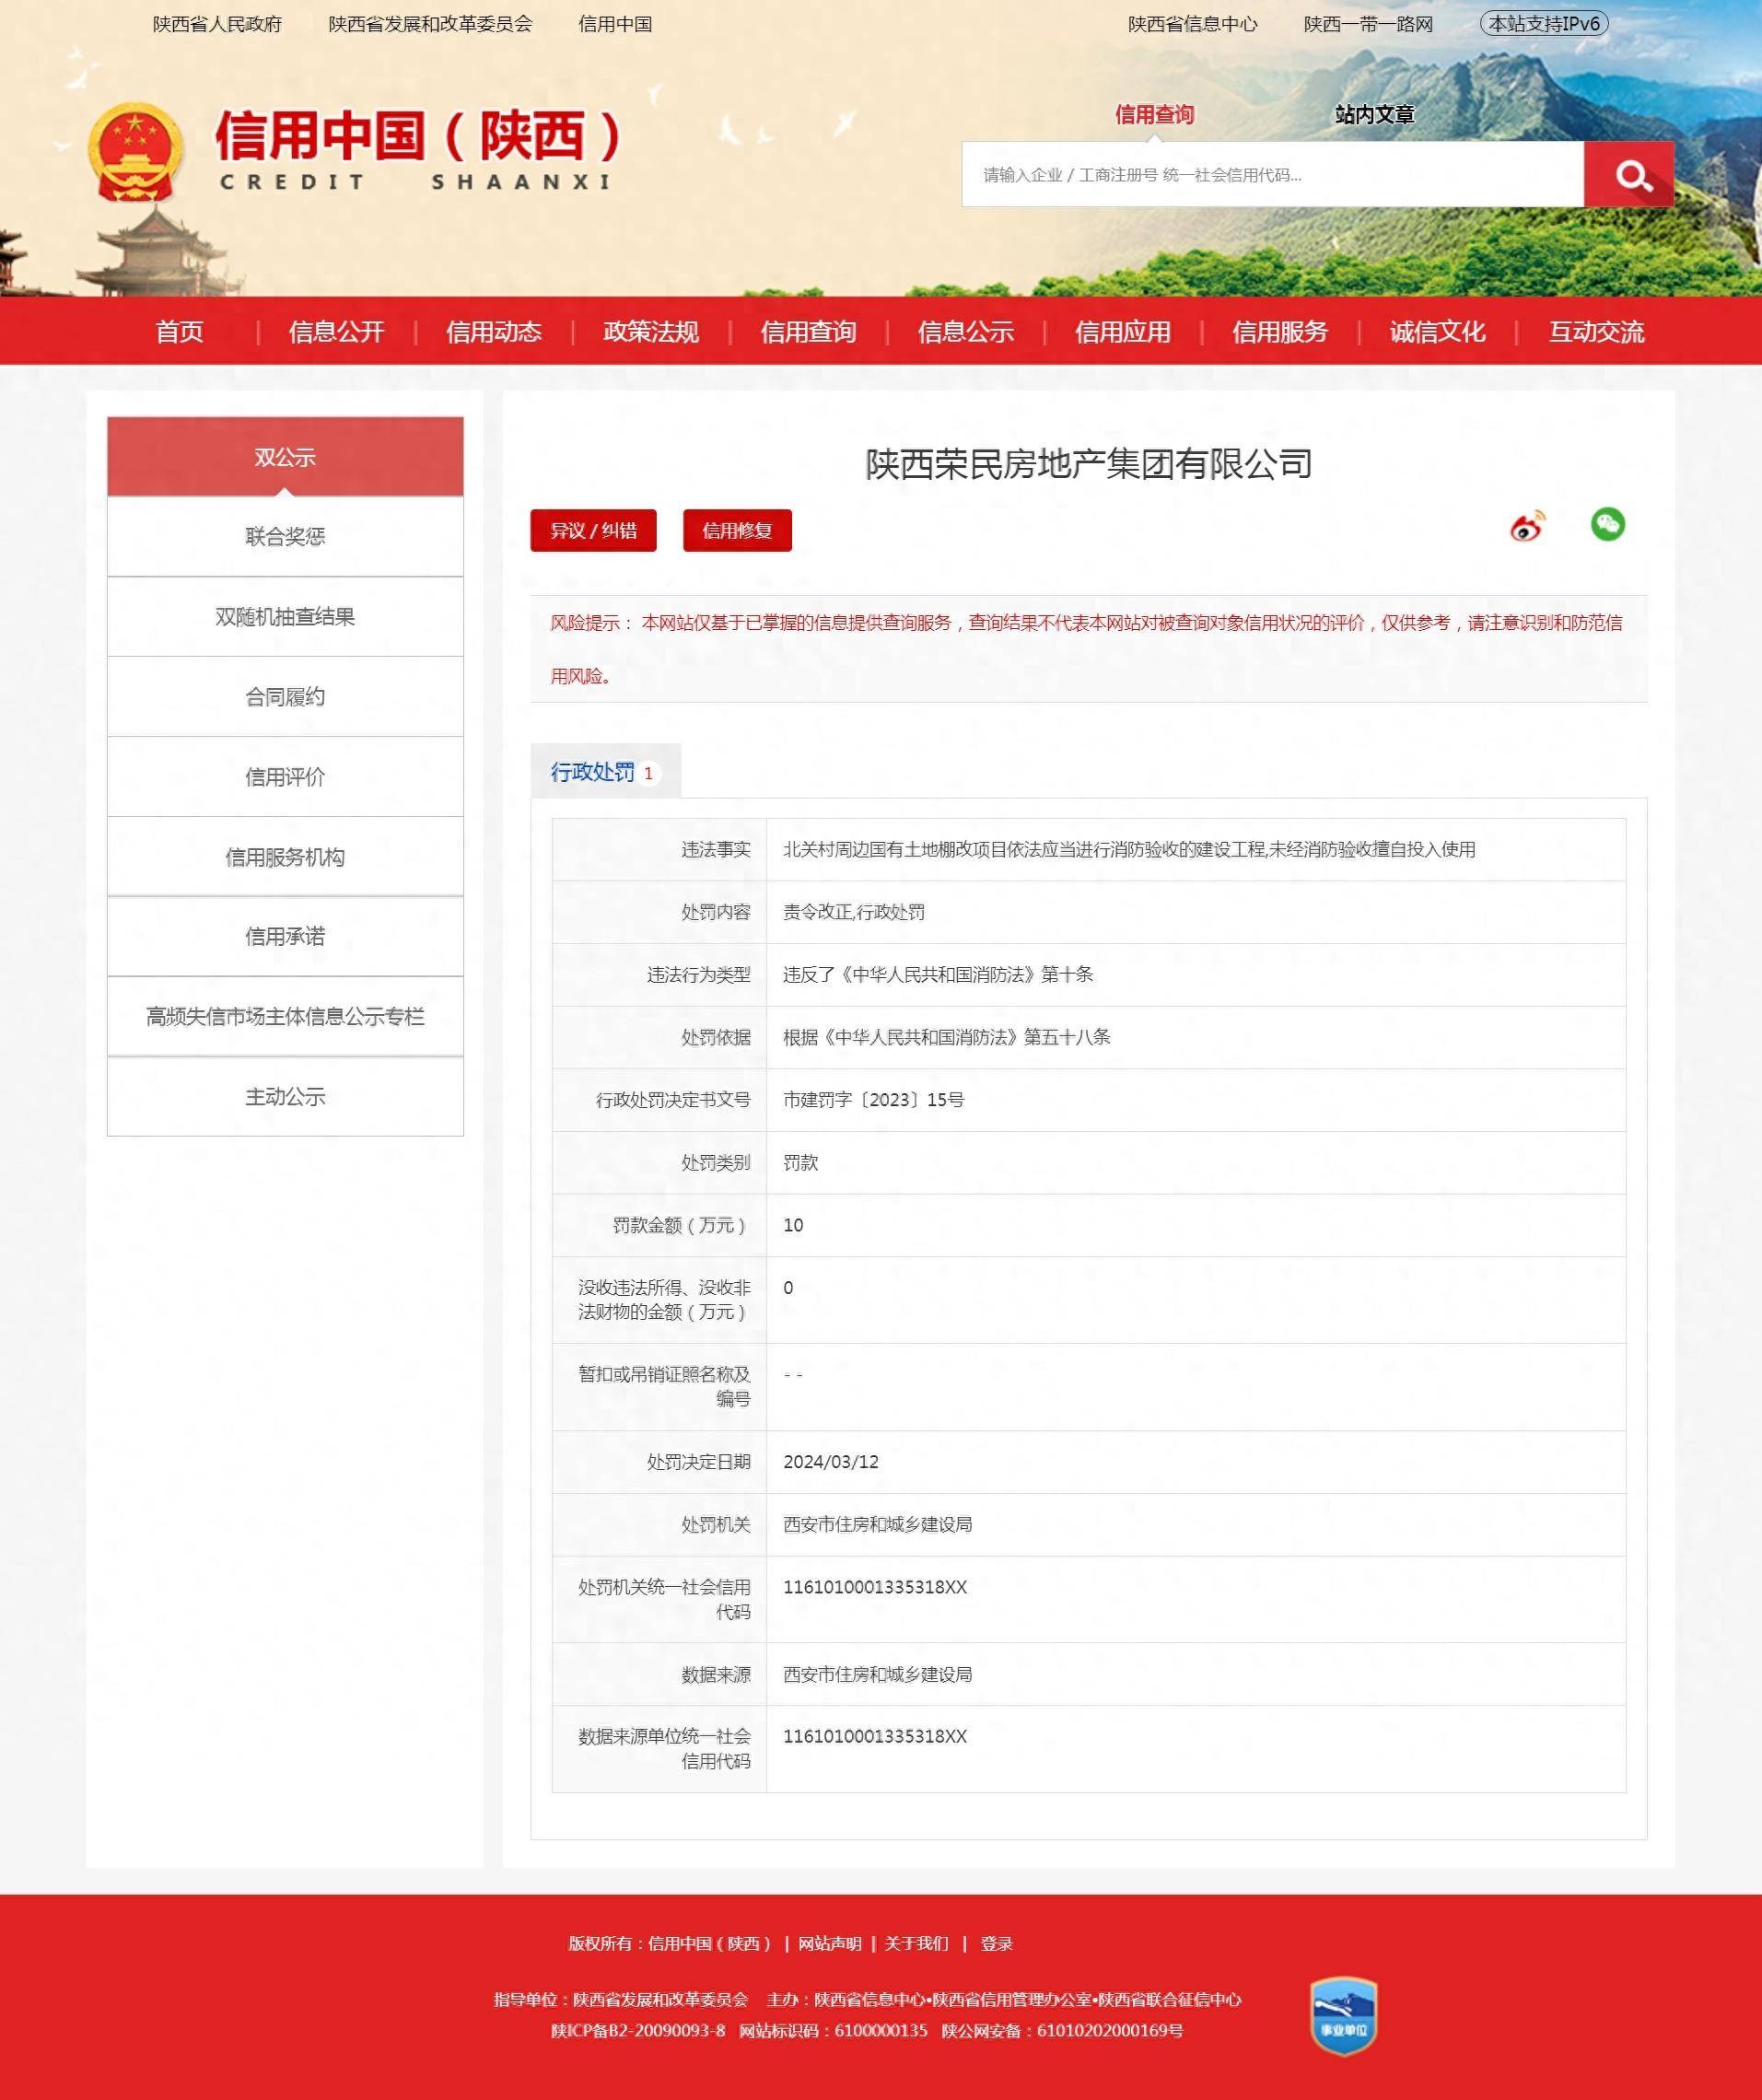
Task: Click the red search magnifier button
Action: coord(1628,174)
